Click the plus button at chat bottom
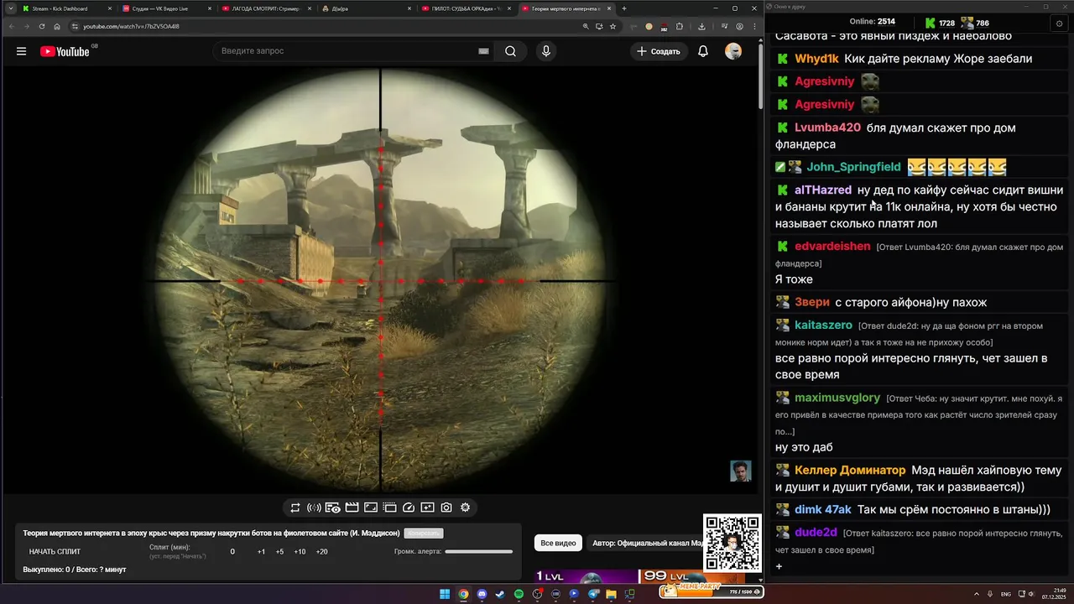This screenshot has width=1074, height=604. click(779, 567)
